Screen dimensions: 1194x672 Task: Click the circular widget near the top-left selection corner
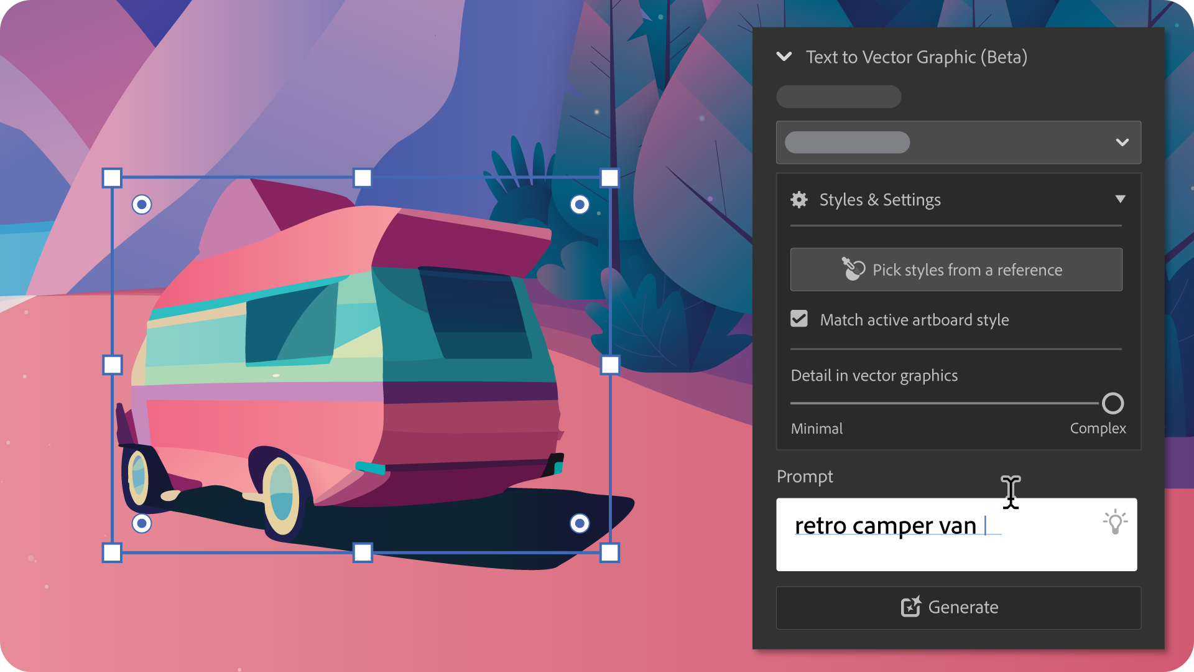[x=141, y=204]
